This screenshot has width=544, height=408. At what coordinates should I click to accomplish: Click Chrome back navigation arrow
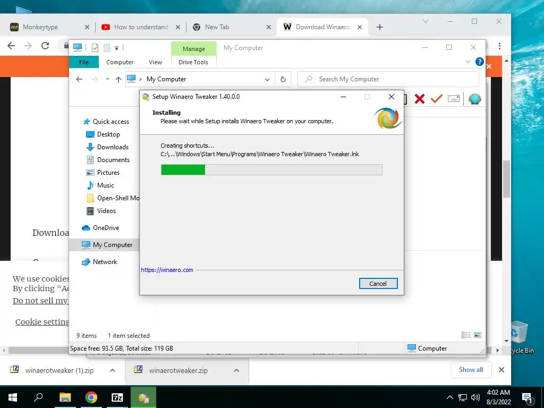[11, 46]
